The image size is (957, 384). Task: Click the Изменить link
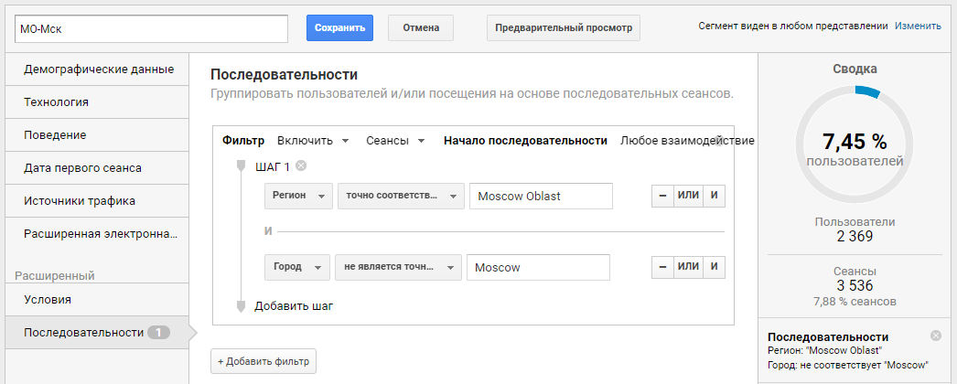point(918,27)
